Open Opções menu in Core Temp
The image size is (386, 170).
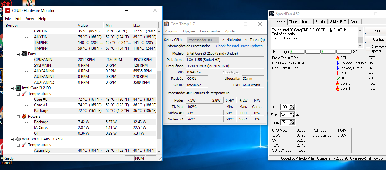click(x=189, y=31)
